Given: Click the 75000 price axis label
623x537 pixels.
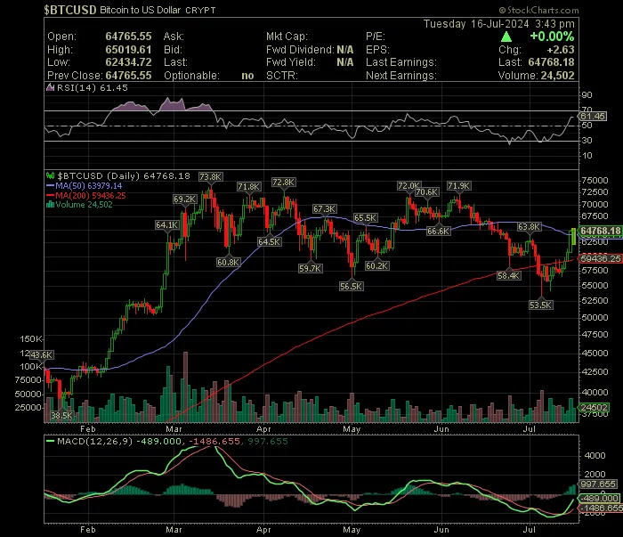Looking at the screenshot, I should (x=595, y=180).
